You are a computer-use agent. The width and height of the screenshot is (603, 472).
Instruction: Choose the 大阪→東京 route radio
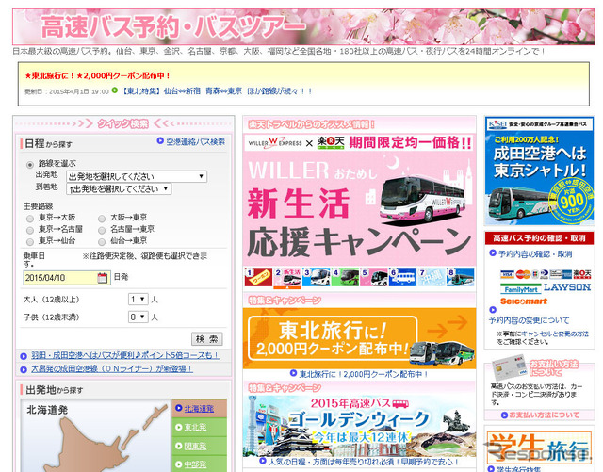click(102, 219)
